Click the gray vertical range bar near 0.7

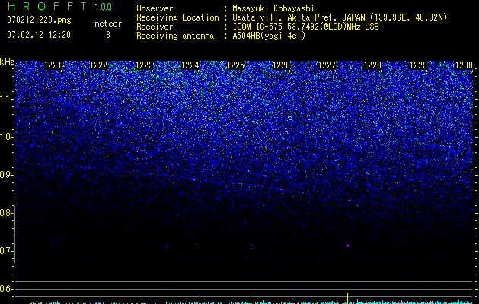[14, 234]
